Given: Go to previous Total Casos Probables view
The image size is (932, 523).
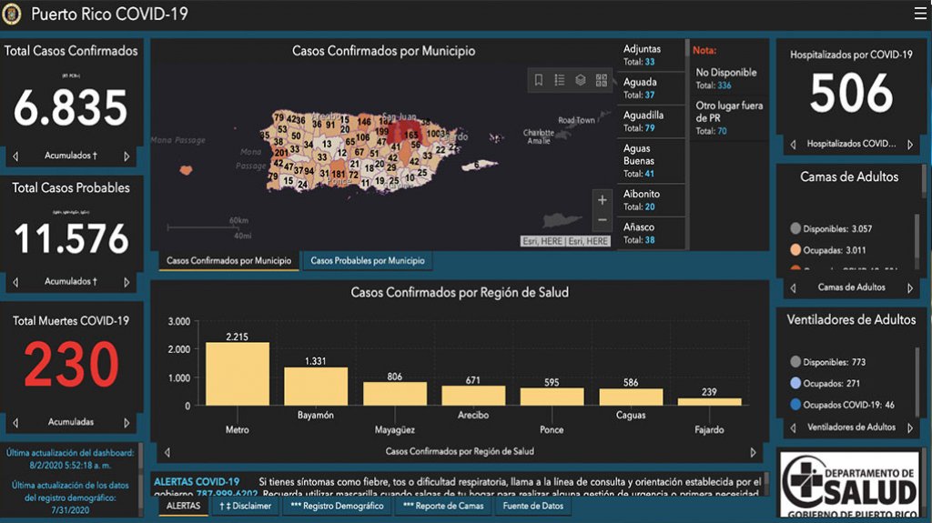Looking at the screenshot, I should (x=15, y=282).
